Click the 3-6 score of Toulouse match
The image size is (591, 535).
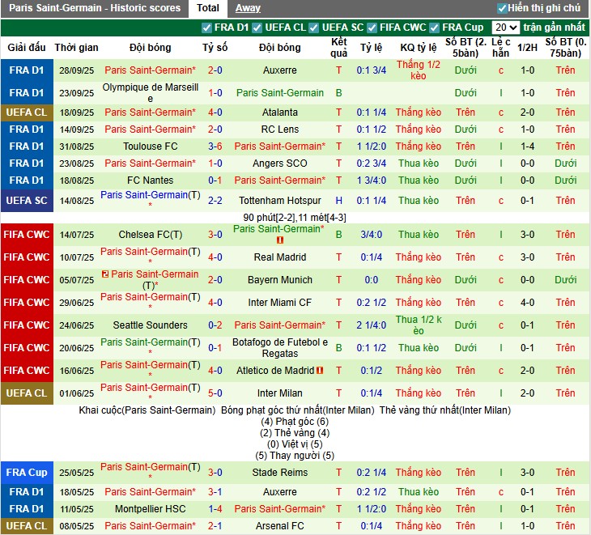215,146
